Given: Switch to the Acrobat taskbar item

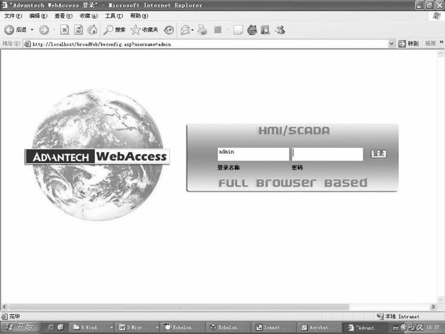Looking at the screenshot, I should point(318,328).
